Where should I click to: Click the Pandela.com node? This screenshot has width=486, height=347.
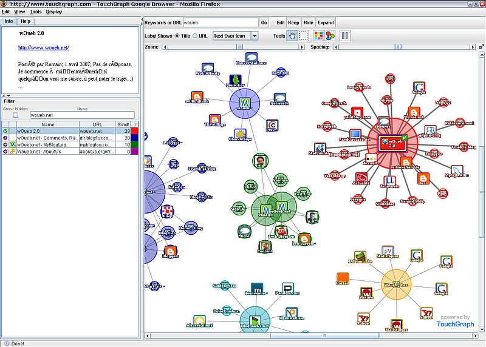tap(287, 288)
